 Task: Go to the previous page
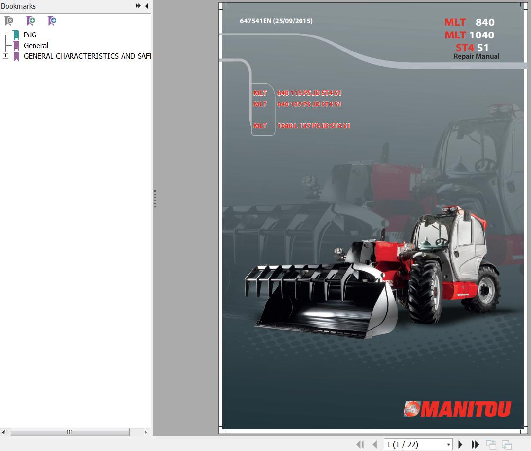pyautogui.click(x=374, y=444)
